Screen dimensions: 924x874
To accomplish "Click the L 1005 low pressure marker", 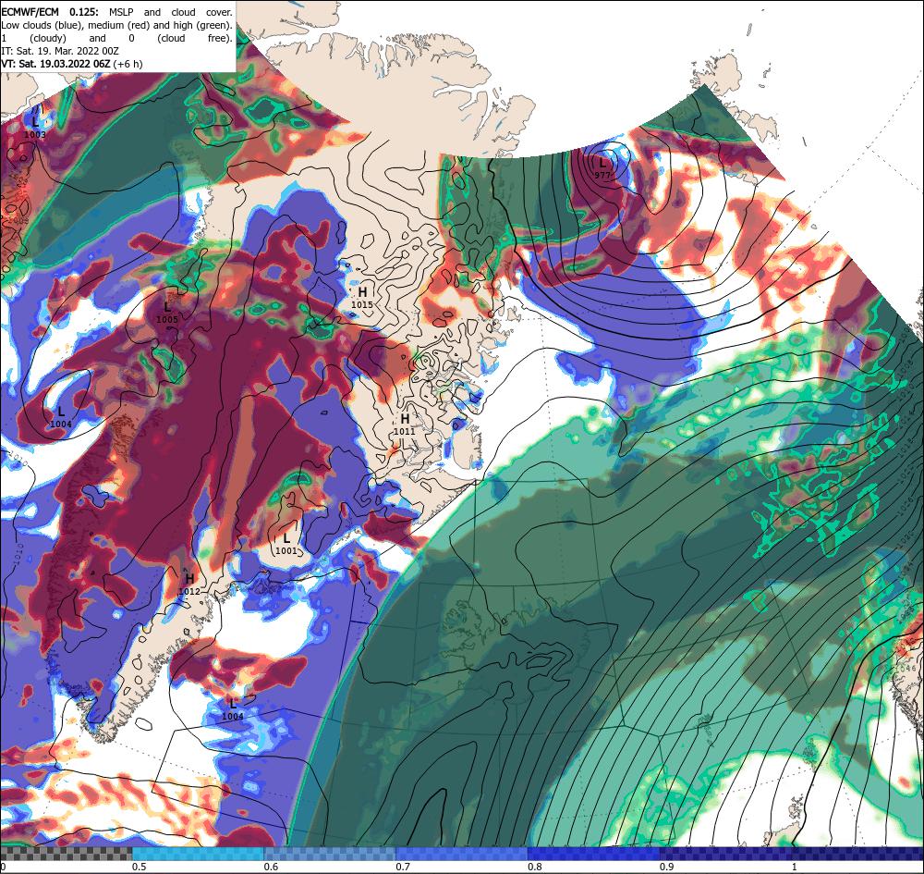I will (x=167, y=313).
